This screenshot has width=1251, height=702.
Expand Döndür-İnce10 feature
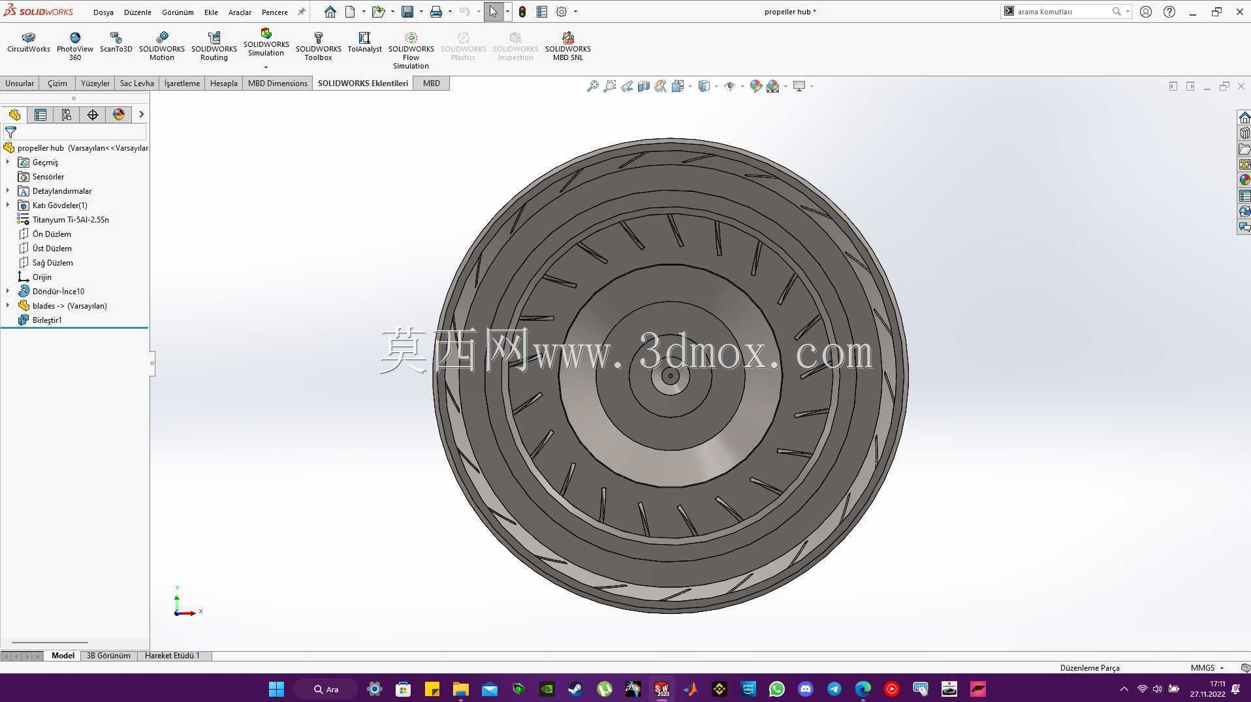(8, 291)
